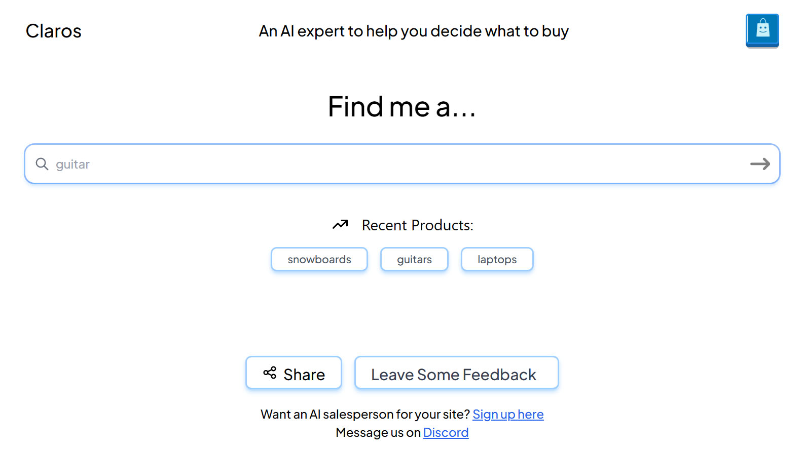Open the Discord link
Viewport: 804px width, 451px height.
446,432
